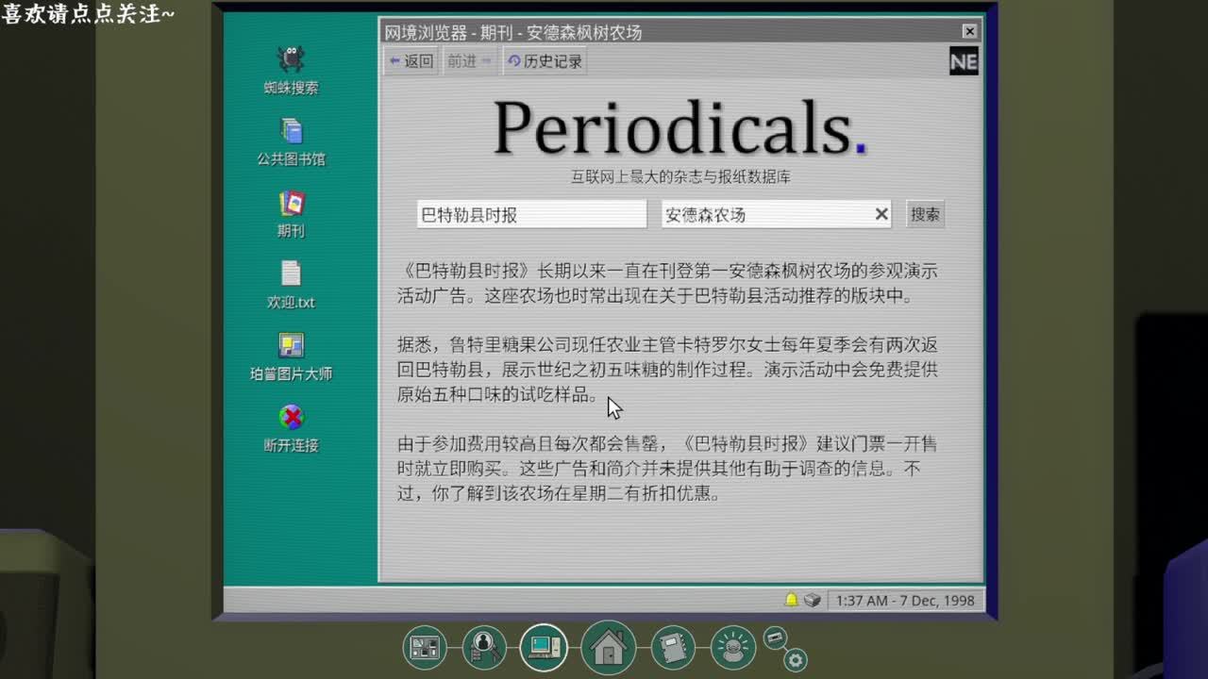Click the 安德森农场 keyword input field
1208x679 pixels.
point(763,214)
